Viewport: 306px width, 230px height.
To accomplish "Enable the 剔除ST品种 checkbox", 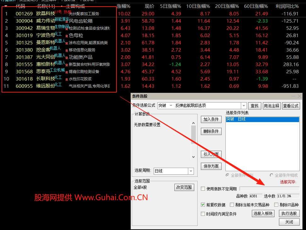I will pyautogui.click(x=276, y=205).
